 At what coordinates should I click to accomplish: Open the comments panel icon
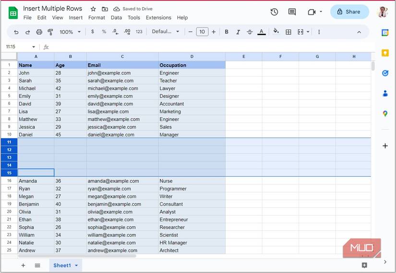coord(292,12)
